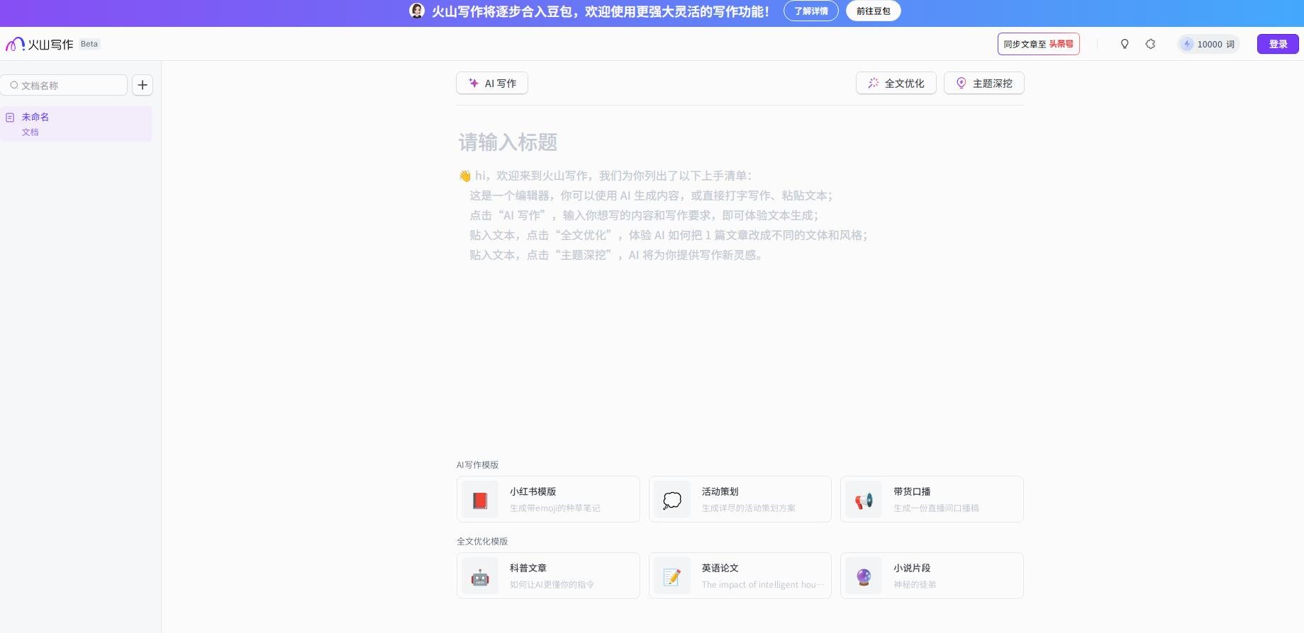This screenshot has height=633, width=1304.
Task: Click the AI 写作 button
Action: 492,84
